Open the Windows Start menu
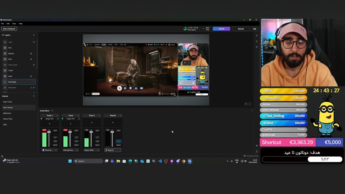The image size is (345, 194). tap(70, 161)
